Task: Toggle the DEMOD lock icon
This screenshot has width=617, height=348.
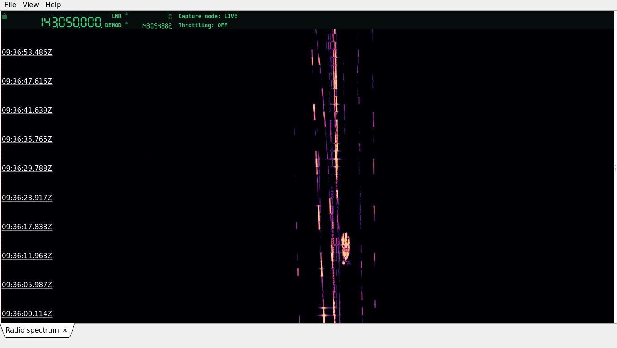Action: [127, 23]
